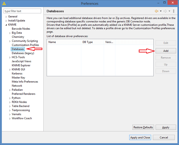Open Master Key preferences
The width and height of the screenshot is (179, 145).
click(x=18, y=77)
